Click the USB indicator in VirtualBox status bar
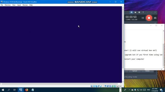The width and height of the screenshot is (165, 92). pyautogui.click(x=101, y=86)
